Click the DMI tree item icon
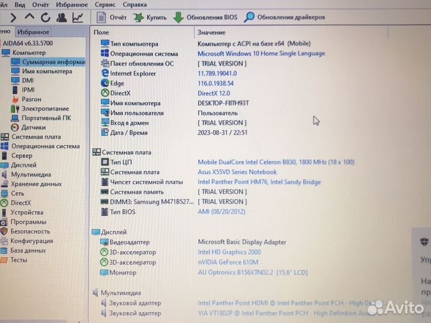This screenshot has width=431, height=323. (x=16, y=81)
